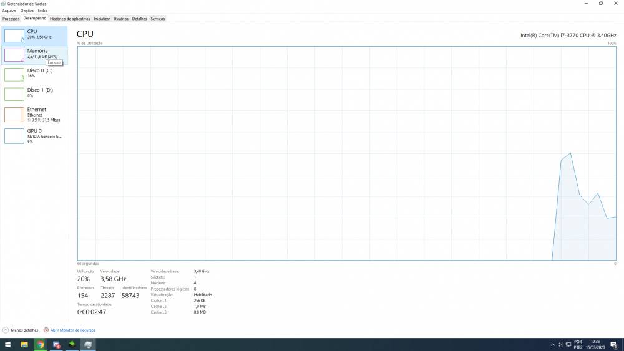Click the Windows Start button

[8, 344]
